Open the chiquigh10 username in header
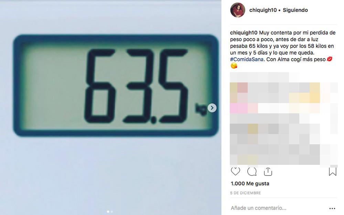This screenshot has width=344, height=215. pos(263,10)
